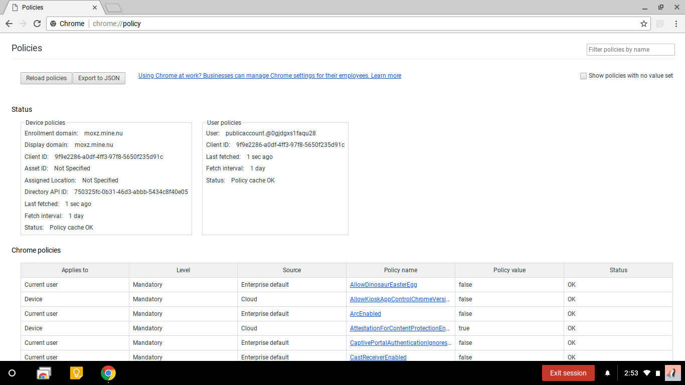685x385 pixels.
Task: Click the Asset ID Not Specified value
Action: 72,168
